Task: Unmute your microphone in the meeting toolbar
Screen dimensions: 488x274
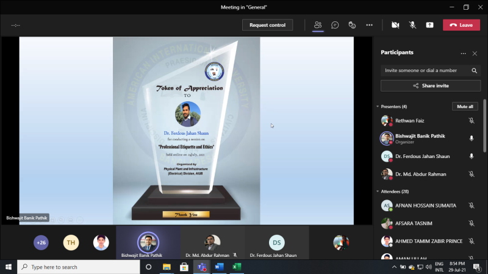Action: 412,25
